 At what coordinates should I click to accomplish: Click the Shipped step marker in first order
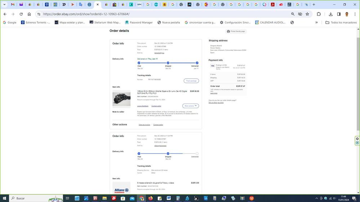[x=168, y=63]
